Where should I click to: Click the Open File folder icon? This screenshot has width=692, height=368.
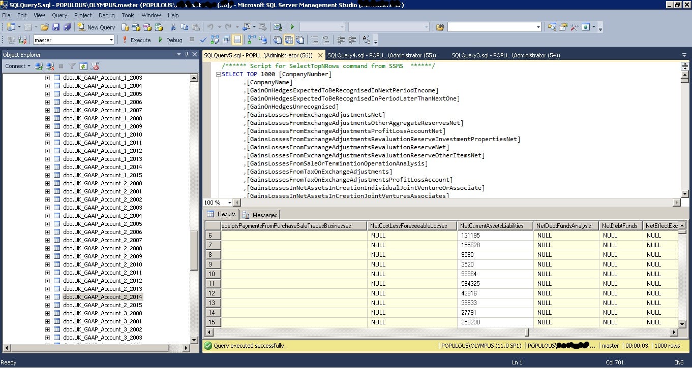pos(44,27)
